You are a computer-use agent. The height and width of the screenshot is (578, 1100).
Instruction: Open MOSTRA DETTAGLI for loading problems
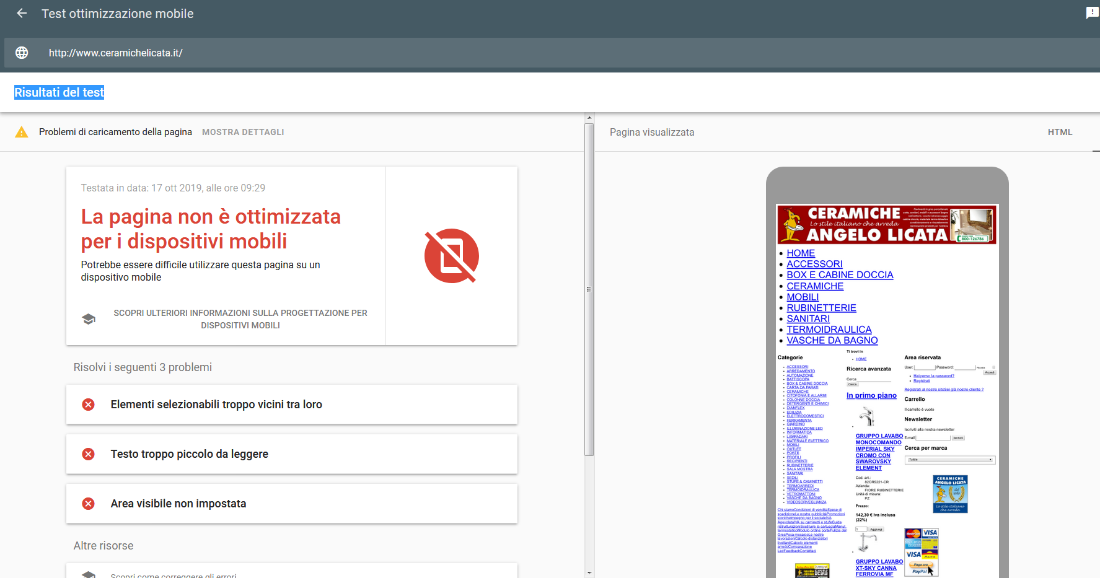243,132
